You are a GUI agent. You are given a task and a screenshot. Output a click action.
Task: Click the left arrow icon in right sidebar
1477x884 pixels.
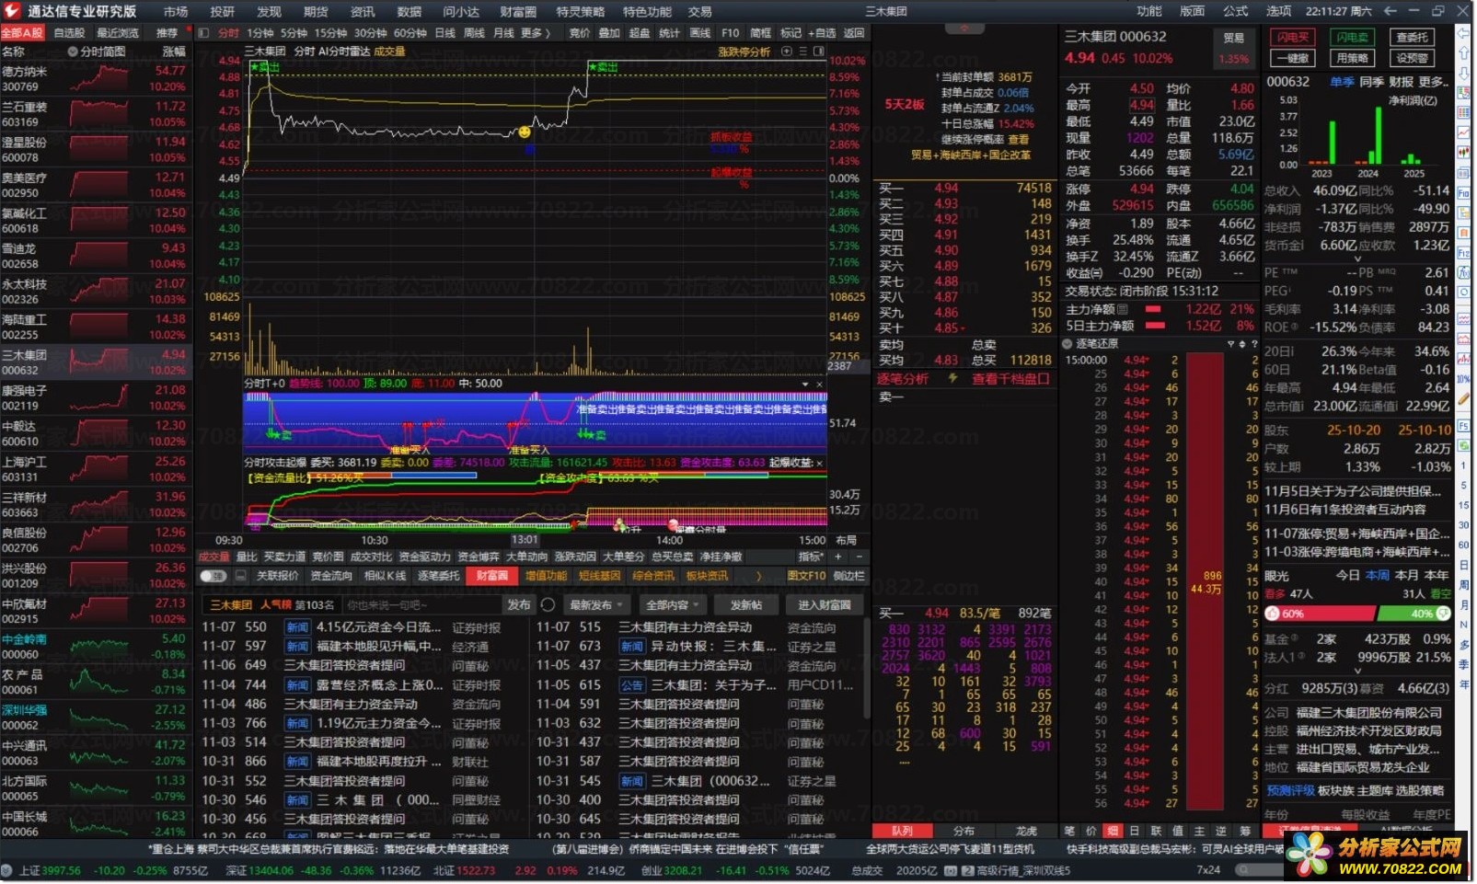pos(1463,33)
